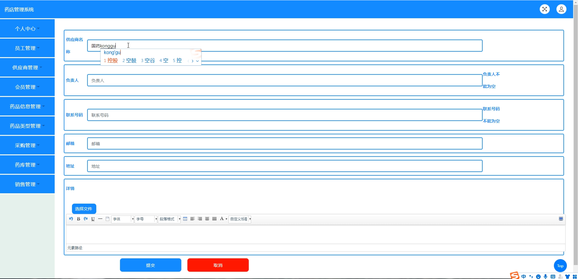578x279 pixels.
Task: Insert horizontal rule in editor toolbar
Action: point(100,219)
